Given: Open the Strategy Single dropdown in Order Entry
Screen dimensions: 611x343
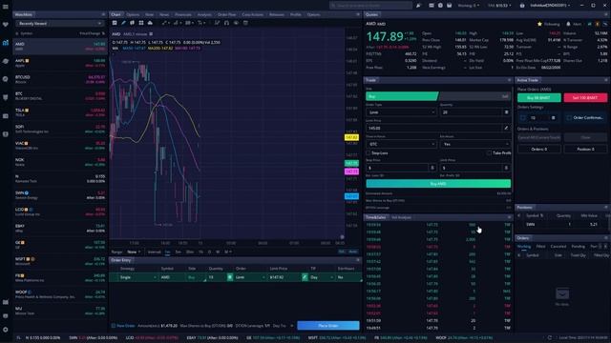Looking at the screenshot, I should (x=137, y=277).
